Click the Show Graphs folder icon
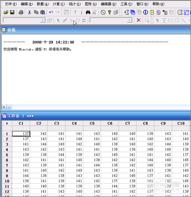The width and height of the screenshot is (191, 197). point(139,12)
